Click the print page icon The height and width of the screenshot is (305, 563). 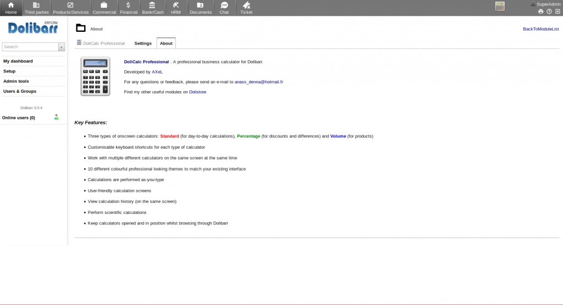point(540,12)
